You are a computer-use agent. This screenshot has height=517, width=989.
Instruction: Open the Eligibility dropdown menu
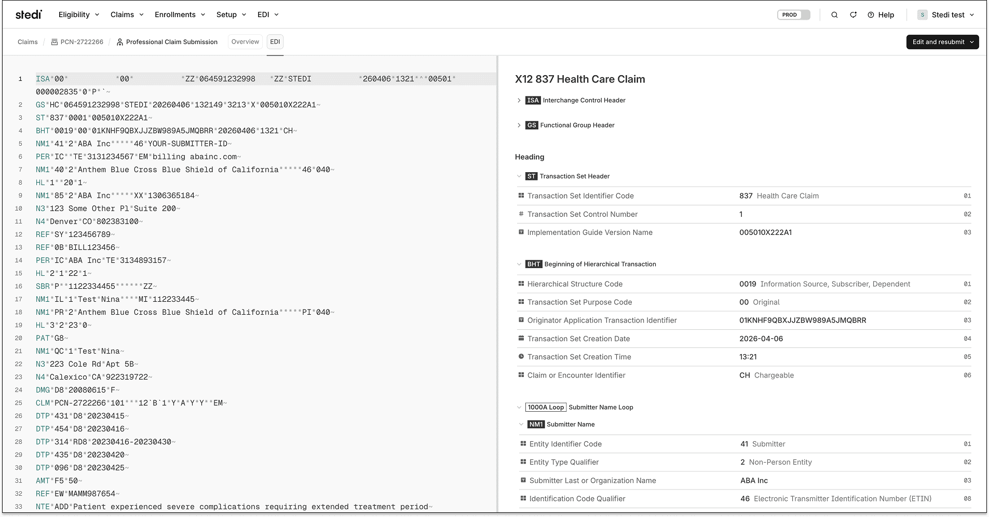[78, 15]
